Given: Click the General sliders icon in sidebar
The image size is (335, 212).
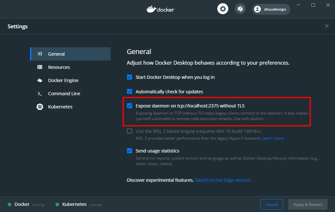Looking at the screenshot, I should click(x=40, y=54).
